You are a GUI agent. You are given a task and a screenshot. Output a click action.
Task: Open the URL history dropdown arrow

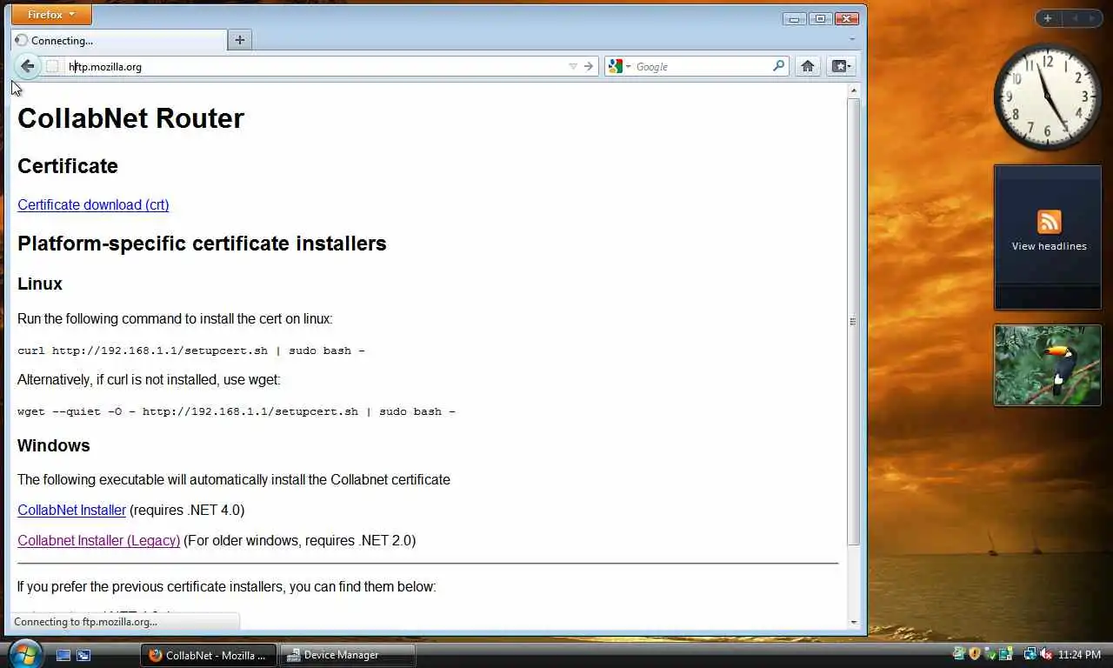pyautogui.click(x=573, y=66)
